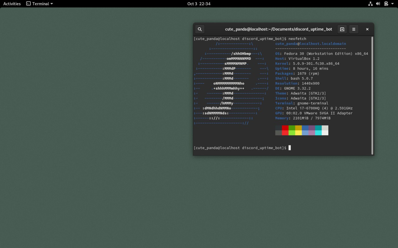The width and height of the screenshot is (398, 248).
Task: Open the terminal hamburger menu
Action: click(354, 29)
